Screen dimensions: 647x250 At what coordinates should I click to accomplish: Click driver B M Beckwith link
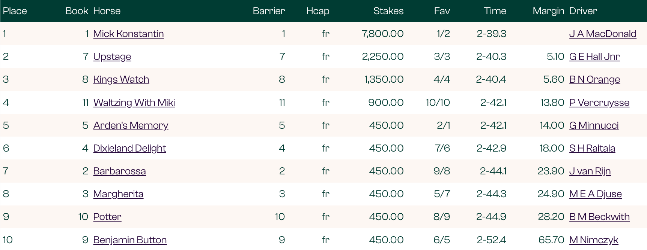(599, 217)
